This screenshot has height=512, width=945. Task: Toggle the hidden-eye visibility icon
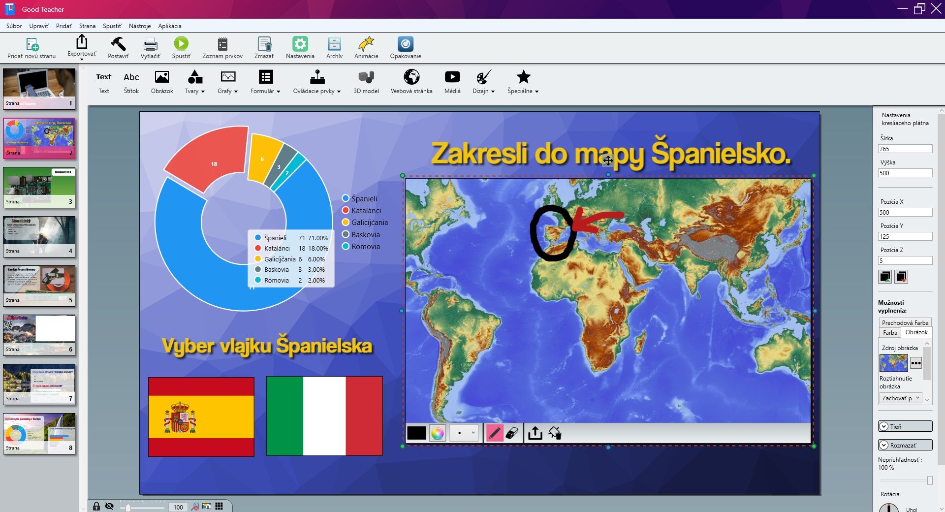tap(109, 506)
